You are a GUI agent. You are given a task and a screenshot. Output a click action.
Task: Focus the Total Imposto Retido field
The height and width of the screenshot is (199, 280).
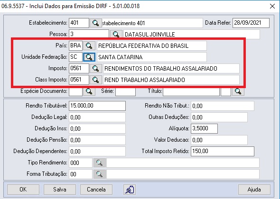point(223,151)
